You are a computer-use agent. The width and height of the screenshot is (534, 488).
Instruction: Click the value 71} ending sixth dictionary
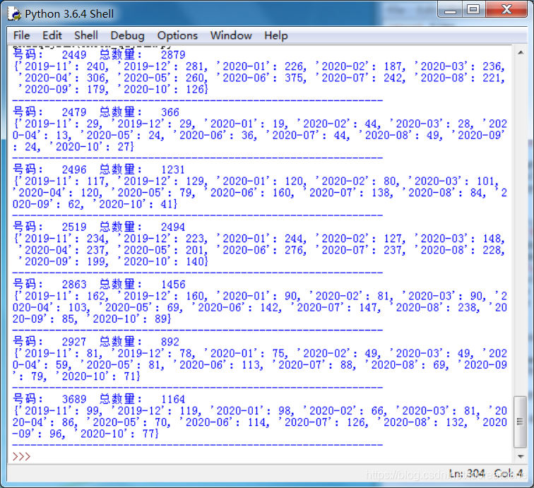point(132,376)
